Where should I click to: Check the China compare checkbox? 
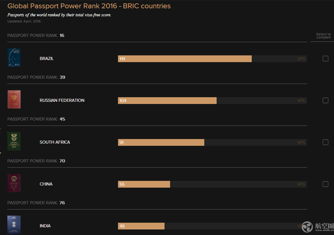click(x=325, y=184)
